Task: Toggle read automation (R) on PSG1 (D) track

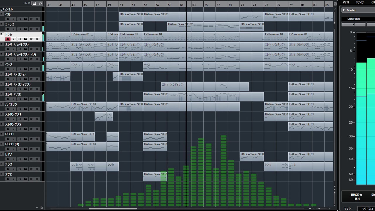Action: point(31,149)
